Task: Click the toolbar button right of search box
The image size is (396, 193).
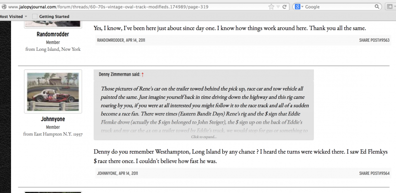Action: [390, 7]
